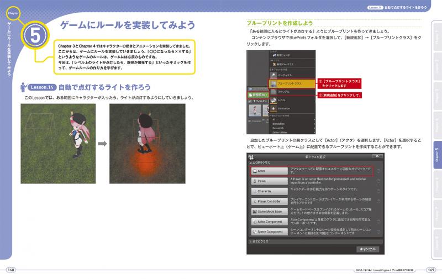Jump to the Chapter 5 side tab

point(437,155)
